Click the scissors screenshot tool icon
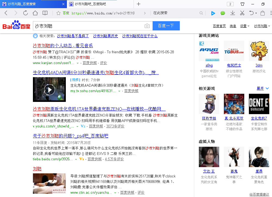272x197 pixels. (242, 13)
